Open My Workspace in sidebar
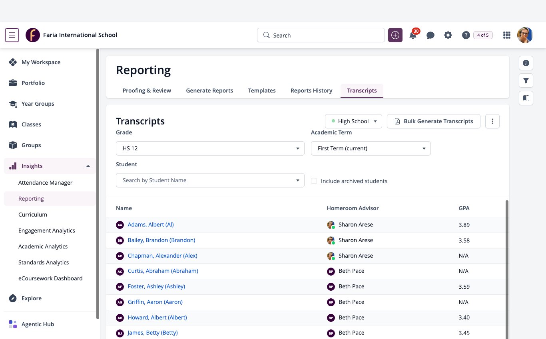This screenshot has width=546, height=339. tap(50, 62)
